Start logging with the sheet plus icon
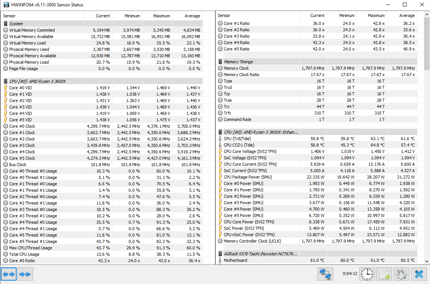The height and width of the screenshot is (284, 430). tap(384, 274)
